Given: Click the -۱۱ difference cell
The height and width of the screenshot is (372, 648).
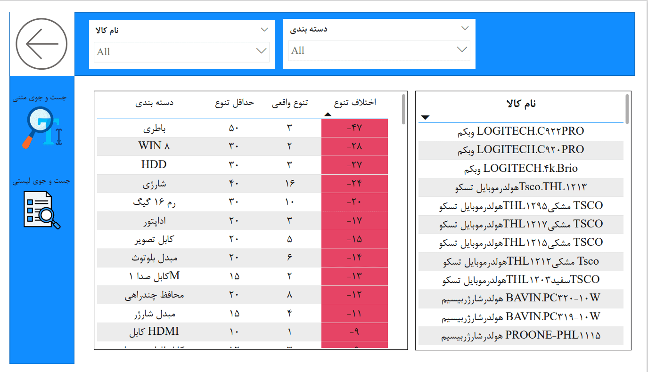Looking at the screenshot, I should pyautogui.click(x=354, y=313).
